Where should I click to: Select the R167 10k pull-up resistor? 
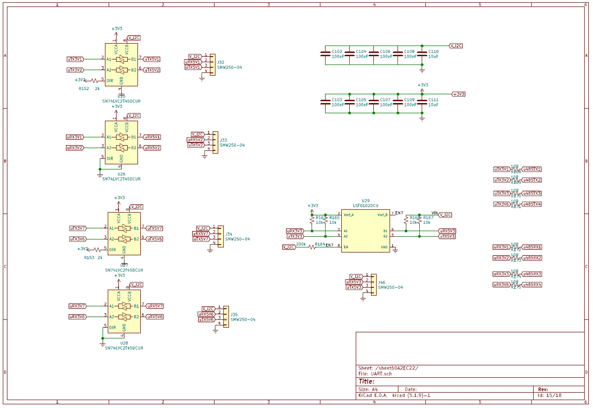(419, 220)
